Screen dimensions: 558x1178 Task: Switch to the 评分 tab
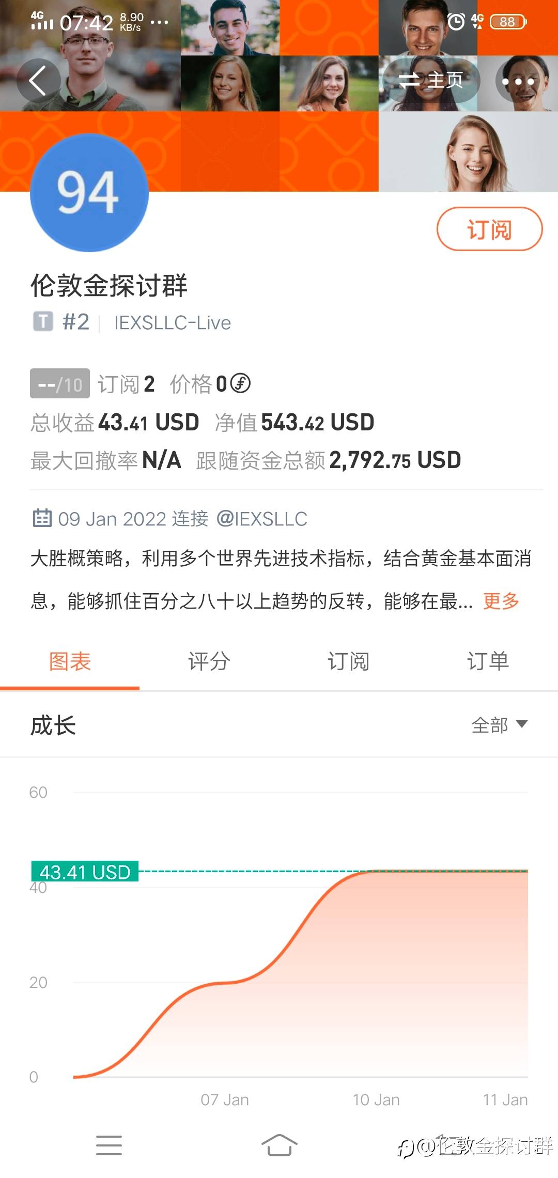(209, 661)
